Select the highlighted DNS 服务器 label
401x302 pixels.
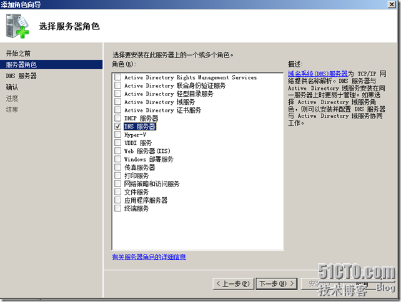(x=140, y=127)
